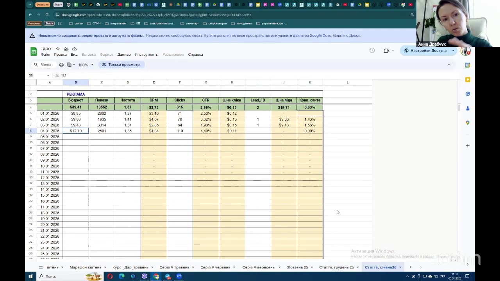Viewport: 500px width, 281px height.
Task: Click the Настройки Доступа share button
Action: click(425, 50)
